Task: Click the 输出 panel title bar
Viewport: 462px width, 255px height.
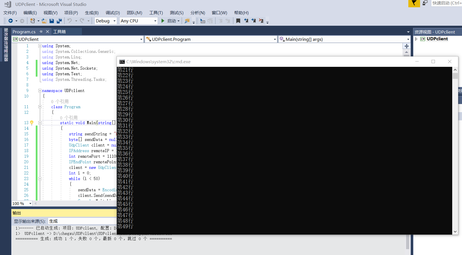Action: (x=64, y=213)
